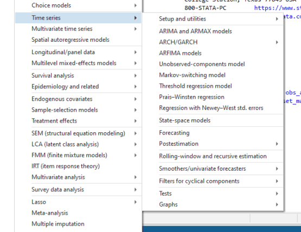The image size is (301, 232).
Task: Click the 800-STATA-PC text in the Results window
Action: pos(205,8)
